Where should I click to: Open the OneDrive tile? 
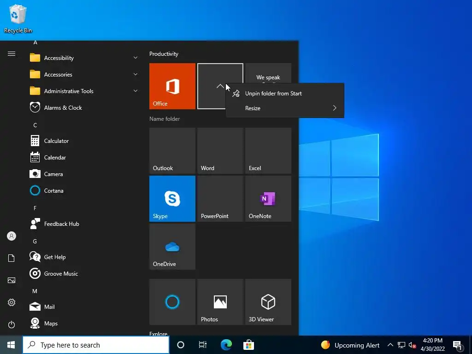tap(172, 247)
